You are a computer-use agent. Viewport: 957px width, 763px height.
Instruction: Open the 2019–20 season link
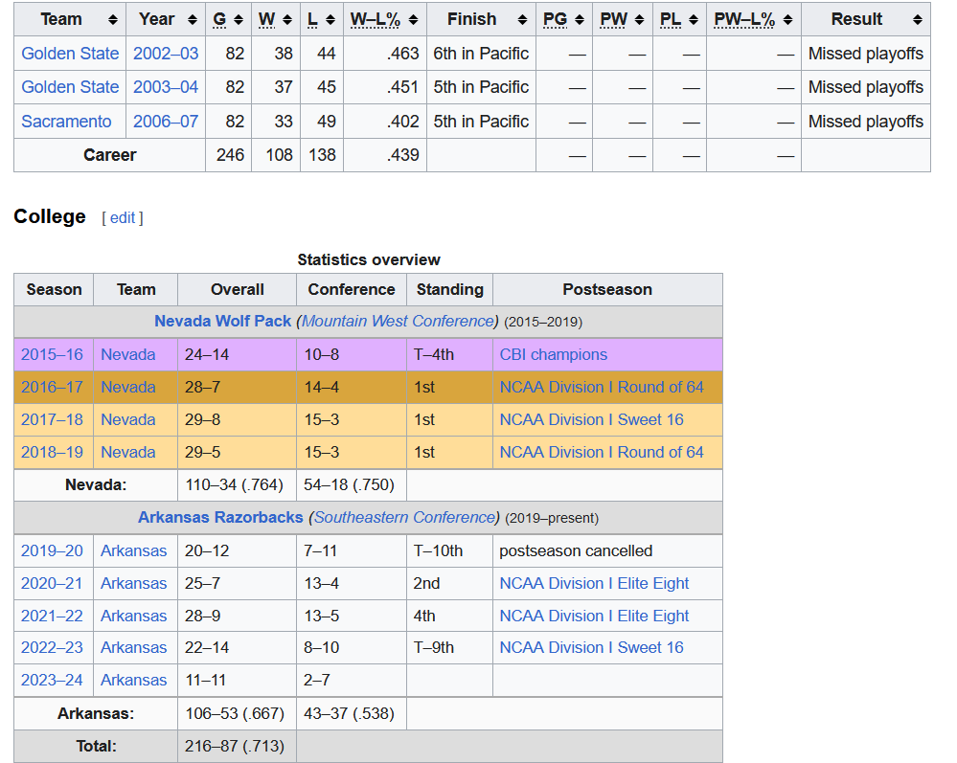52,550
